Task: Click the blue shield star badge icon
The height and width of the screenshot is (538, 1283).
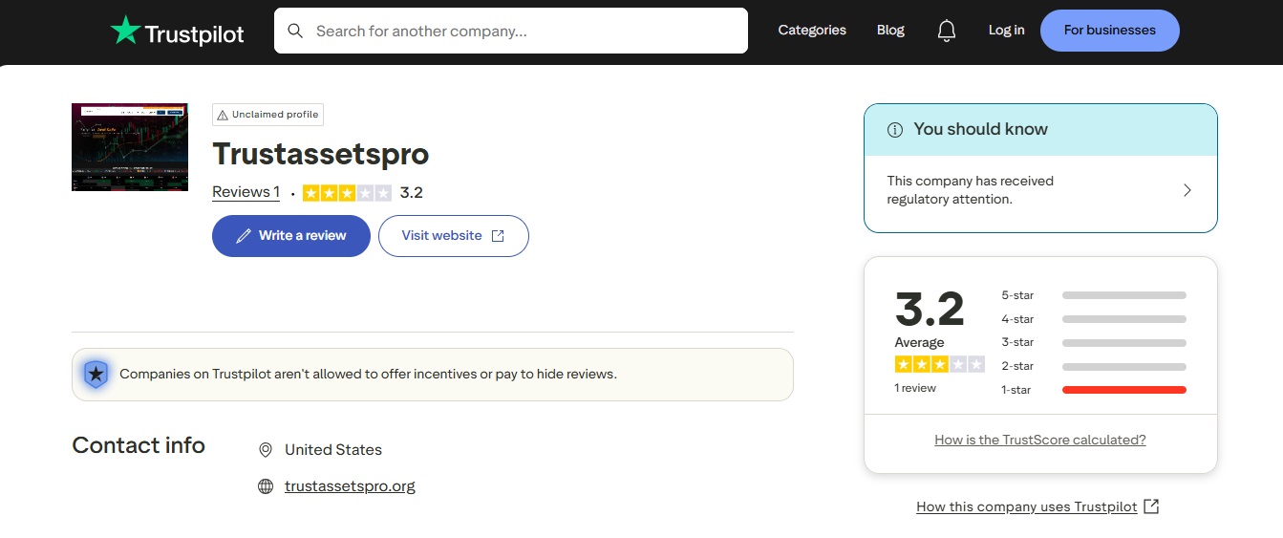Action: 96,375
